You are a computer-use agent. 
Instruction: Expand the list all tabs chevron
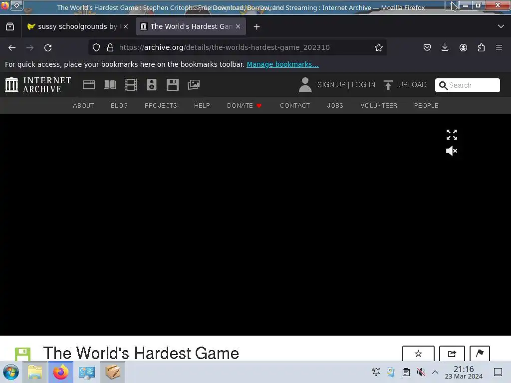[501, 26]
